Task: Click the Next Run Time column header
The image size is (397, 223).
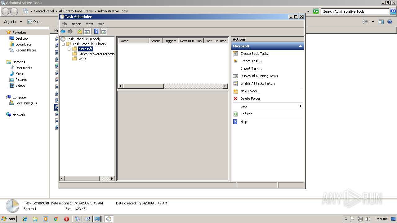Action: (x=191, y=41)
